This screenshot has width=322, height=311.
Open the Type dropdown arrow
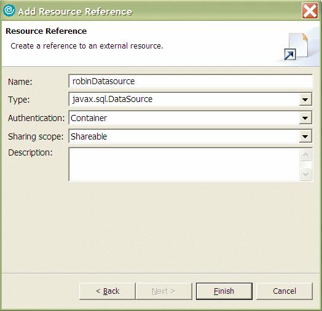305,100
